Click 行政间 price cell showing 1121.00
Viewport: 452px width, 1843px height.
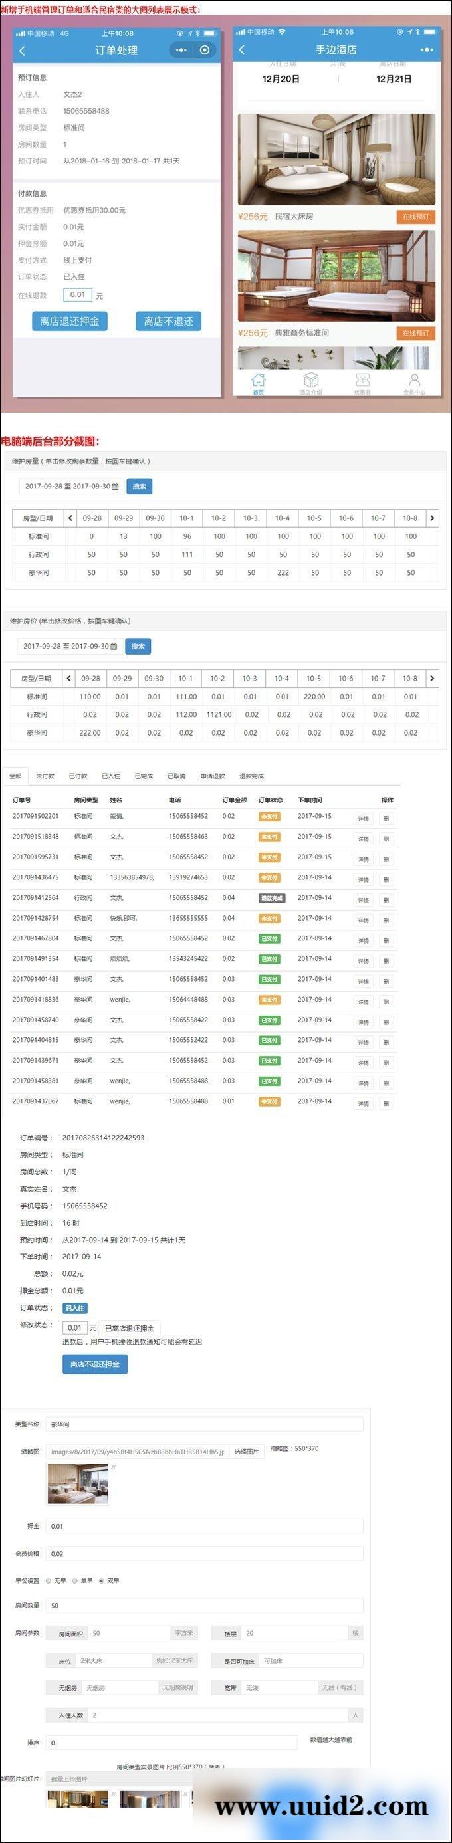218,714
